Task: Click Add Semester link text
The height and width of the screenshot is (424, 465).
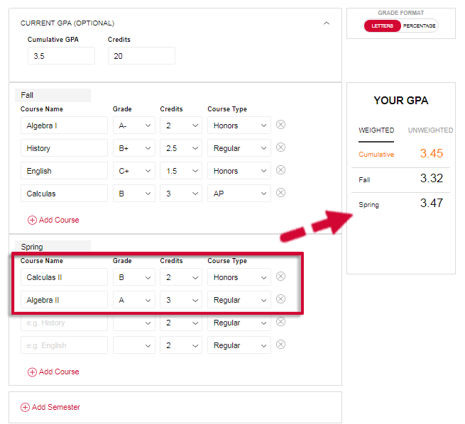Action: (x=56, y=408)
